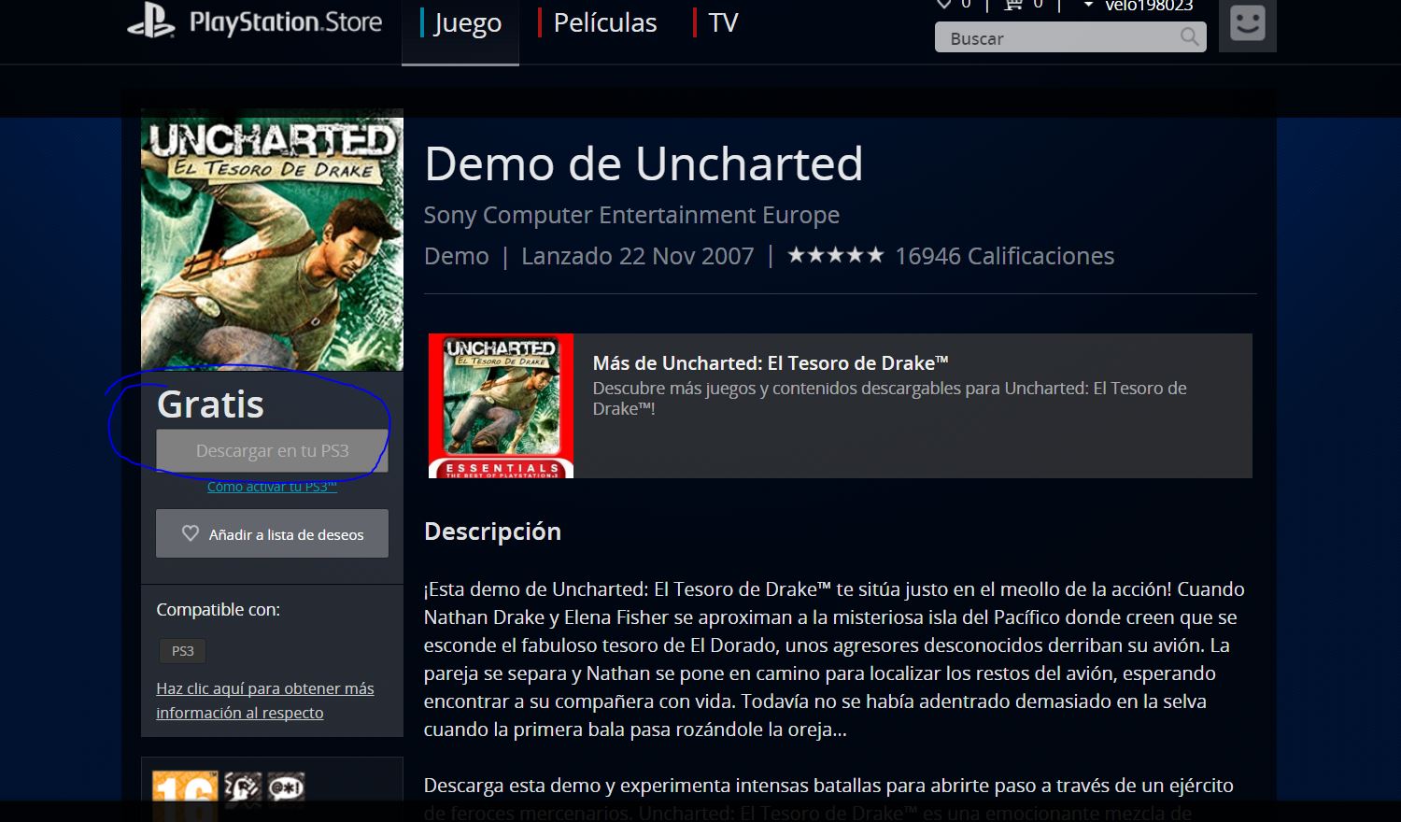Screen dimensions: 1401x822
Task: Click the magnifier search icon
Action: coord(1189,37)
